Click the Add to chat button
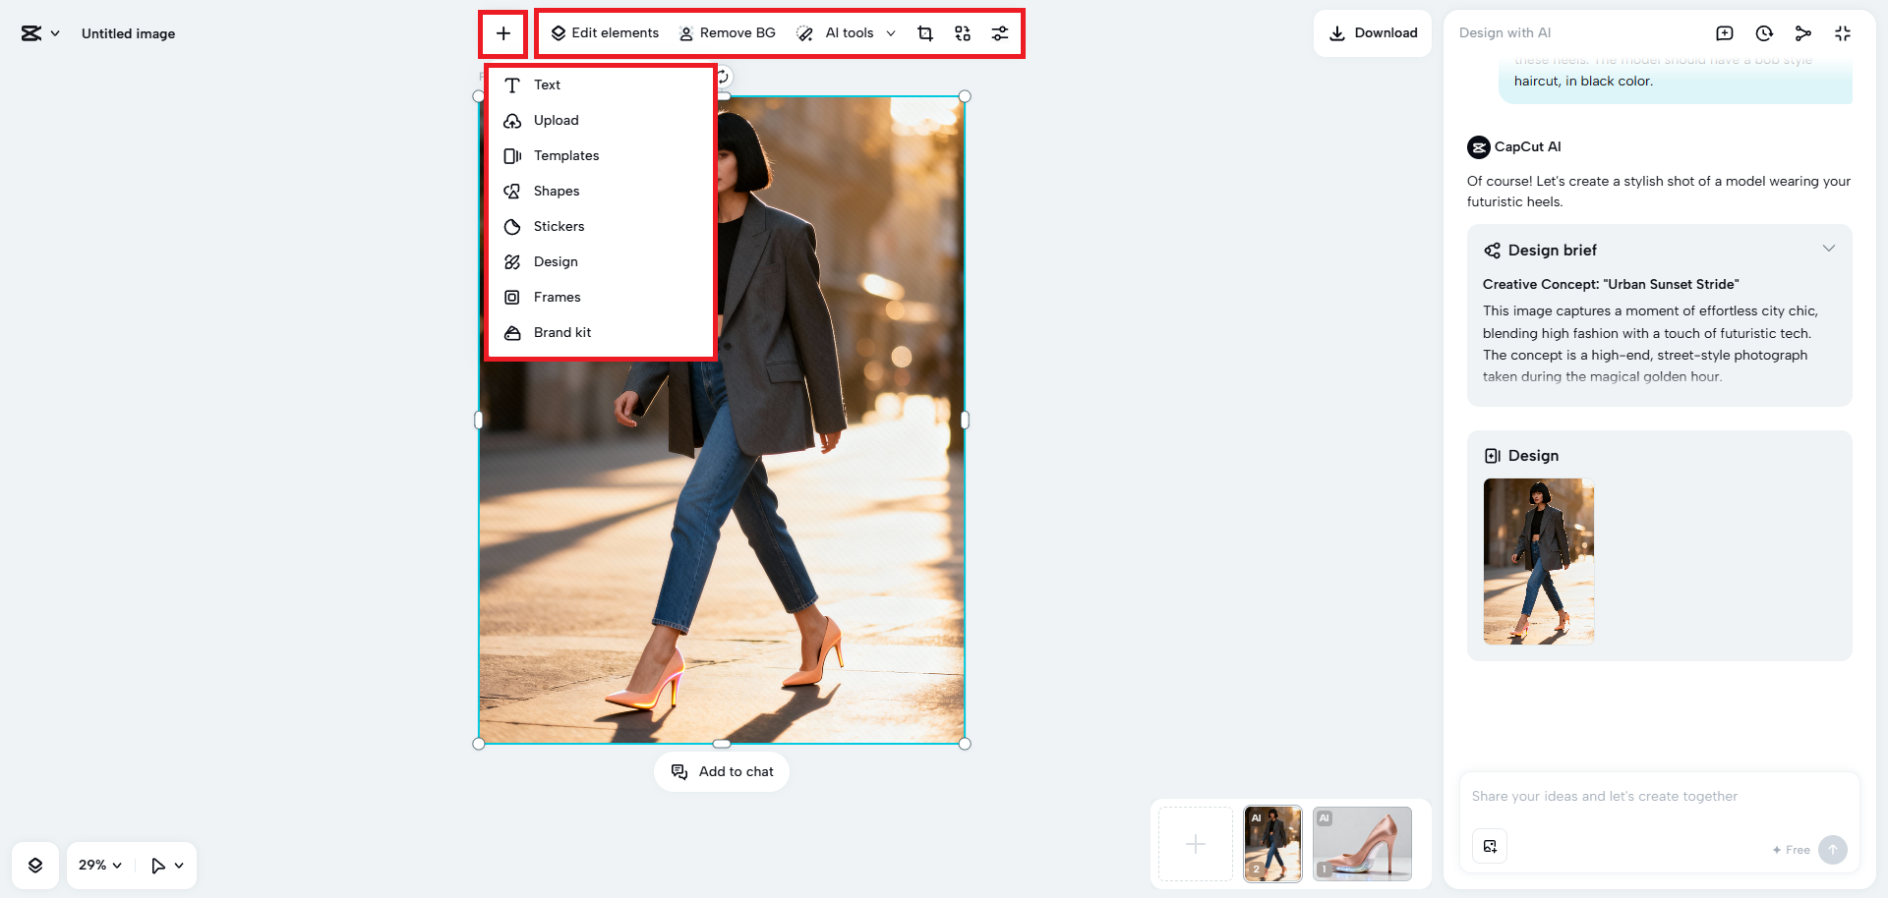1888x898 pixels. pos(722,772)
